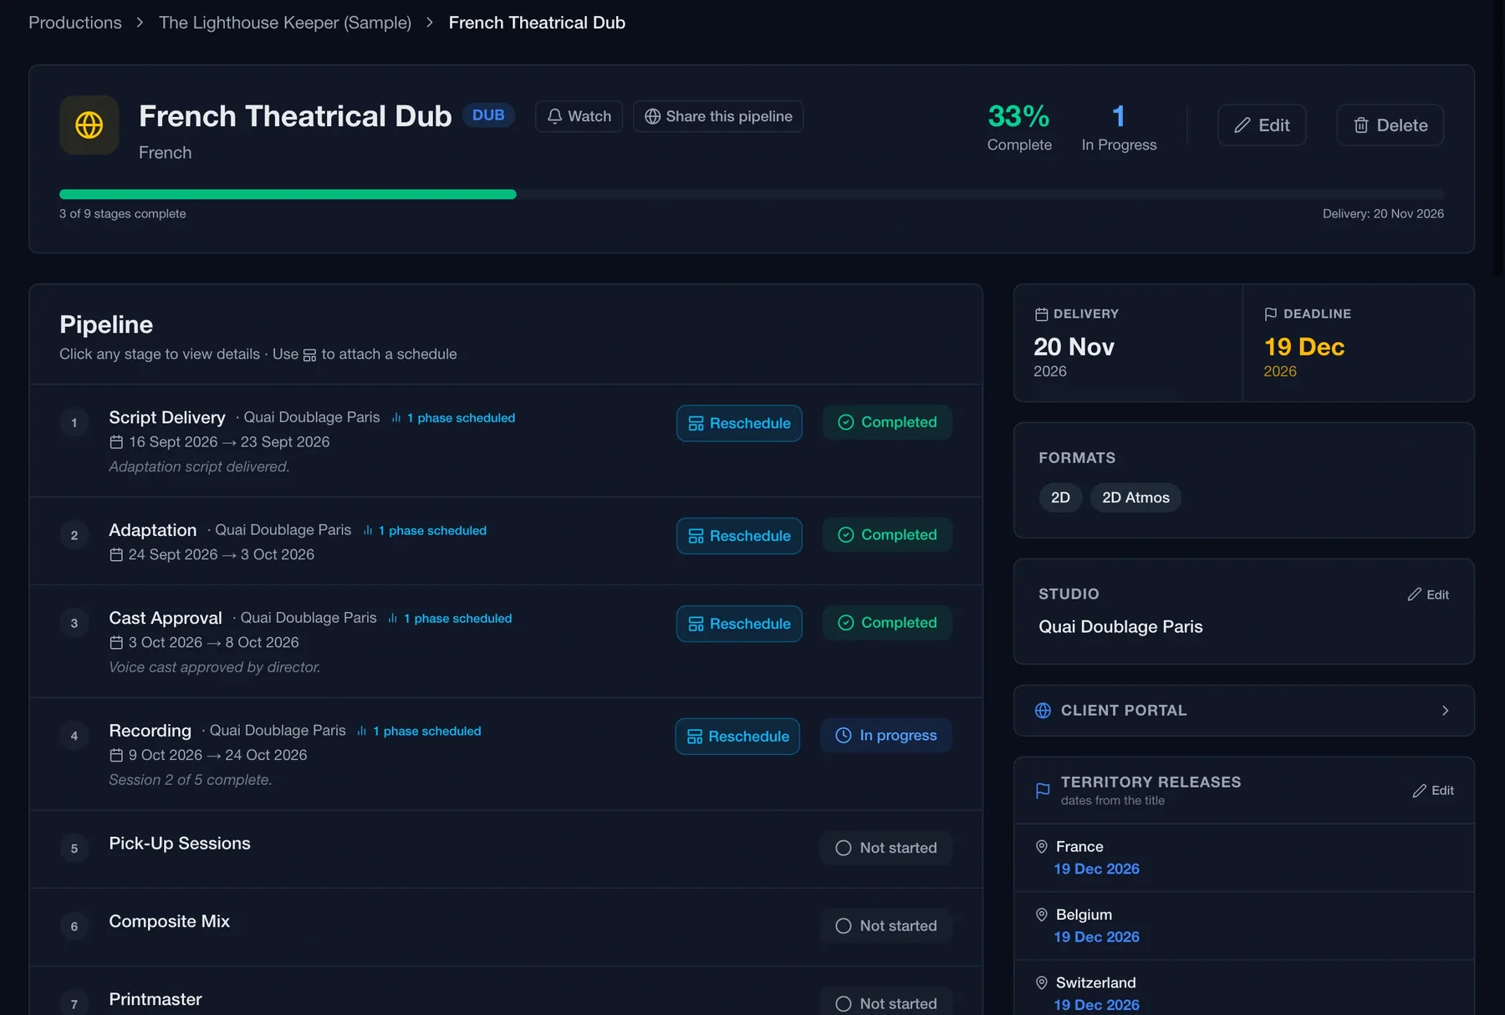Click the calendar icon by Delivery
Image resolution: width=1505 pixels, height=1015 pixels.
[x=1042, y=314]
